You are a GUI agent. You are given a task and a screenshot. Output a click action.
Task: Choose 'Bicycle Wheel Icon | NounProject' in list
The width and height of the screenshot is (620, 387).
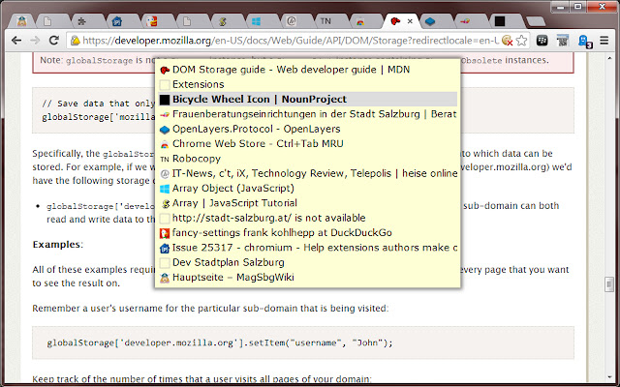[308, 99]
